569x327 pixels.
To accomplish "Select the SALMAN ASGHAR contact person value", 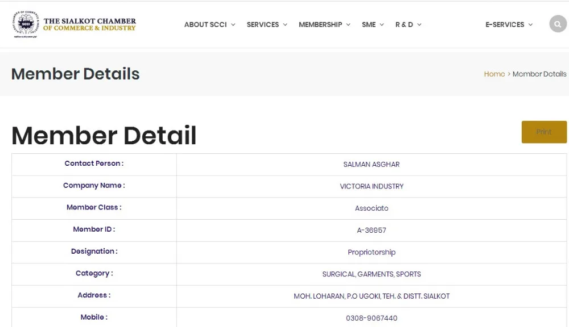I will [x=372, y=165].
